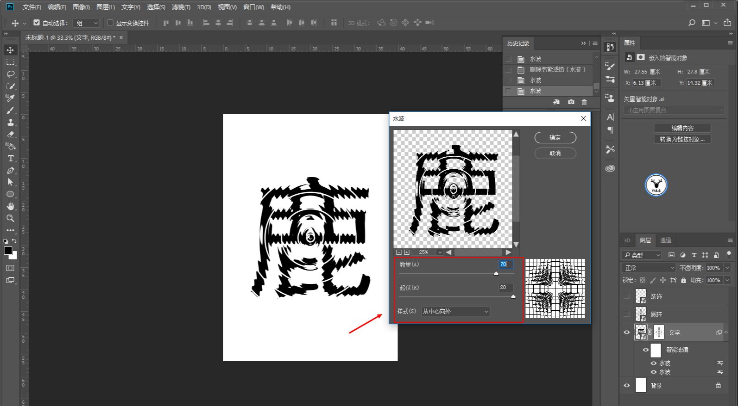This screenshot has width=738, height=406.
Task: Select the Zoom tool
Action: [10, 218]
